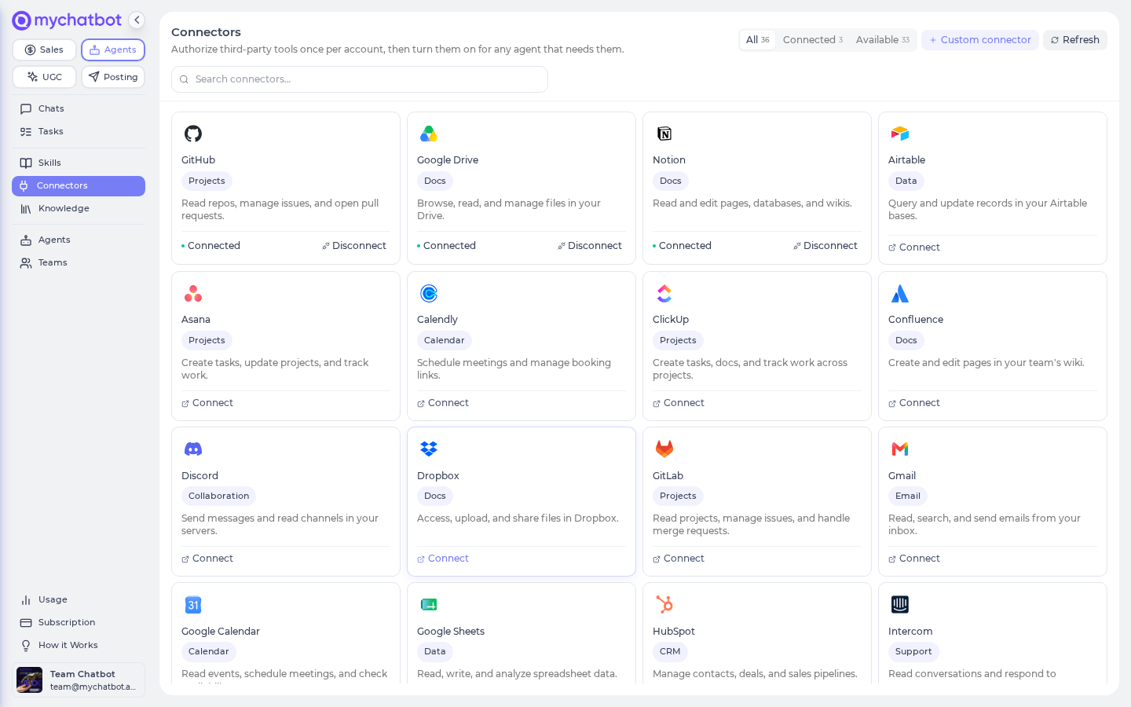Open Team Chatbot account menu
This screenshot has width=1131, height=707.
pyautogui.click(x=79, y=680)
